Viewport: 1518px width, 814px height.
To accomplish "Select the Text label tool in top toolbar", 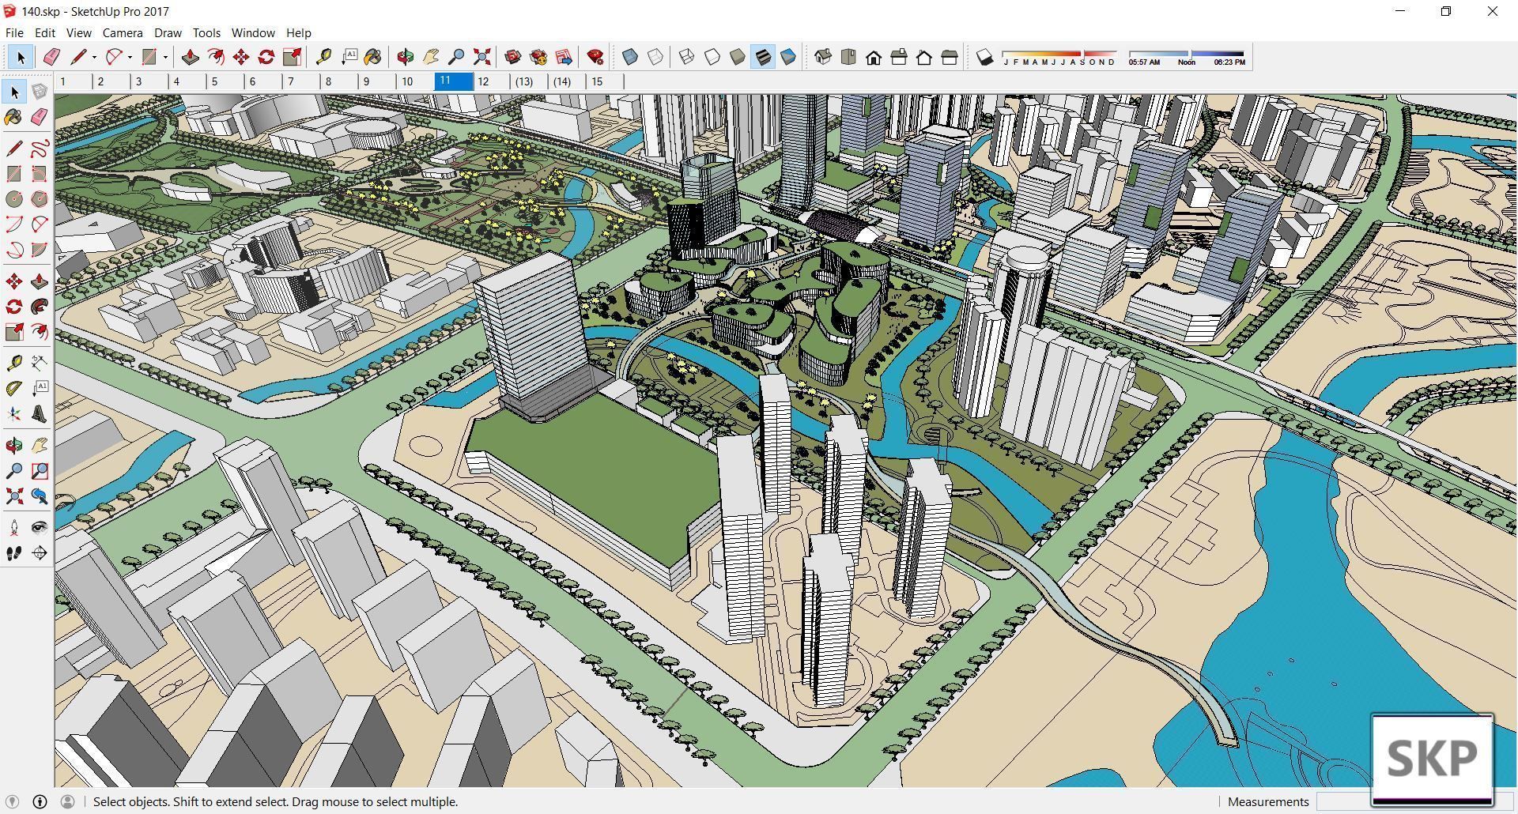I will (x=349, y=57).
